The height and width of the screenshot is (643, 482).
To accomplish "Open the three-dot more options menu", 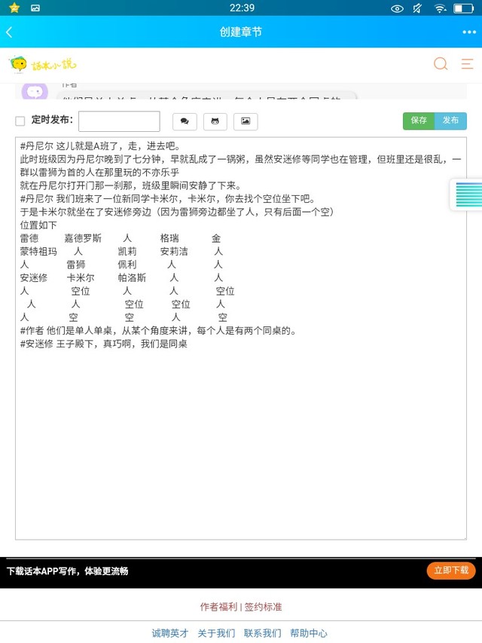I will [469, 32].
